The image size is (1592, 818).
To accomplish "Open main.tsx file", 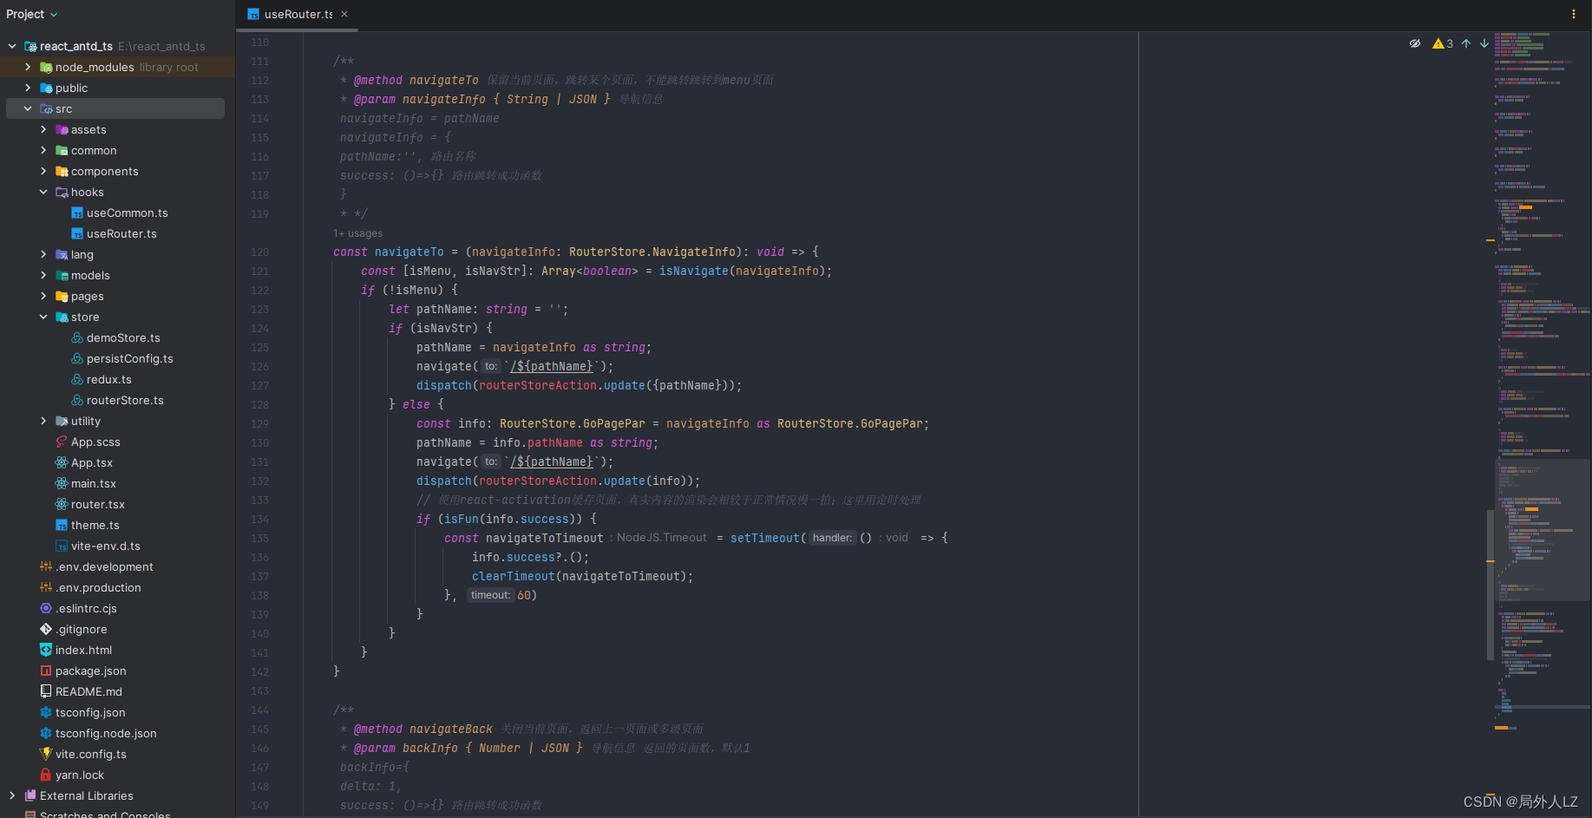I will pyautogui.click(x=94, y=483).
